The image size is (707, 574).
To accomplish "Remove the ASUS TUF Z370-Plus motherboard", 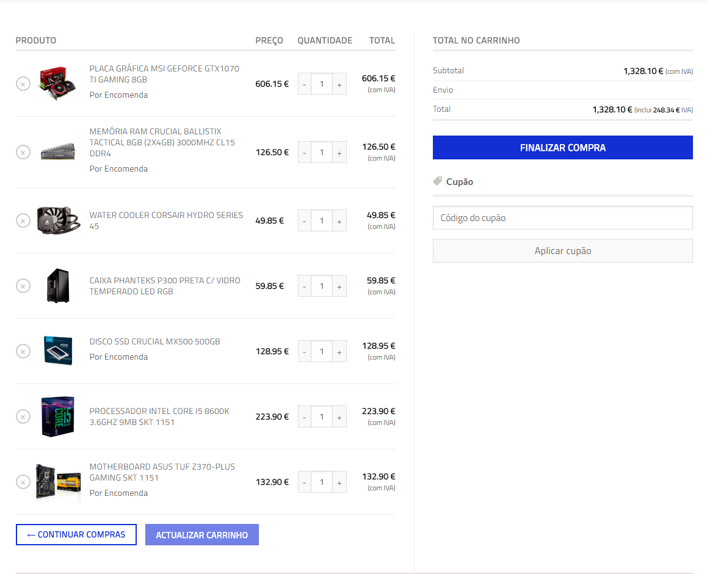I will click(x=23, y=482).
